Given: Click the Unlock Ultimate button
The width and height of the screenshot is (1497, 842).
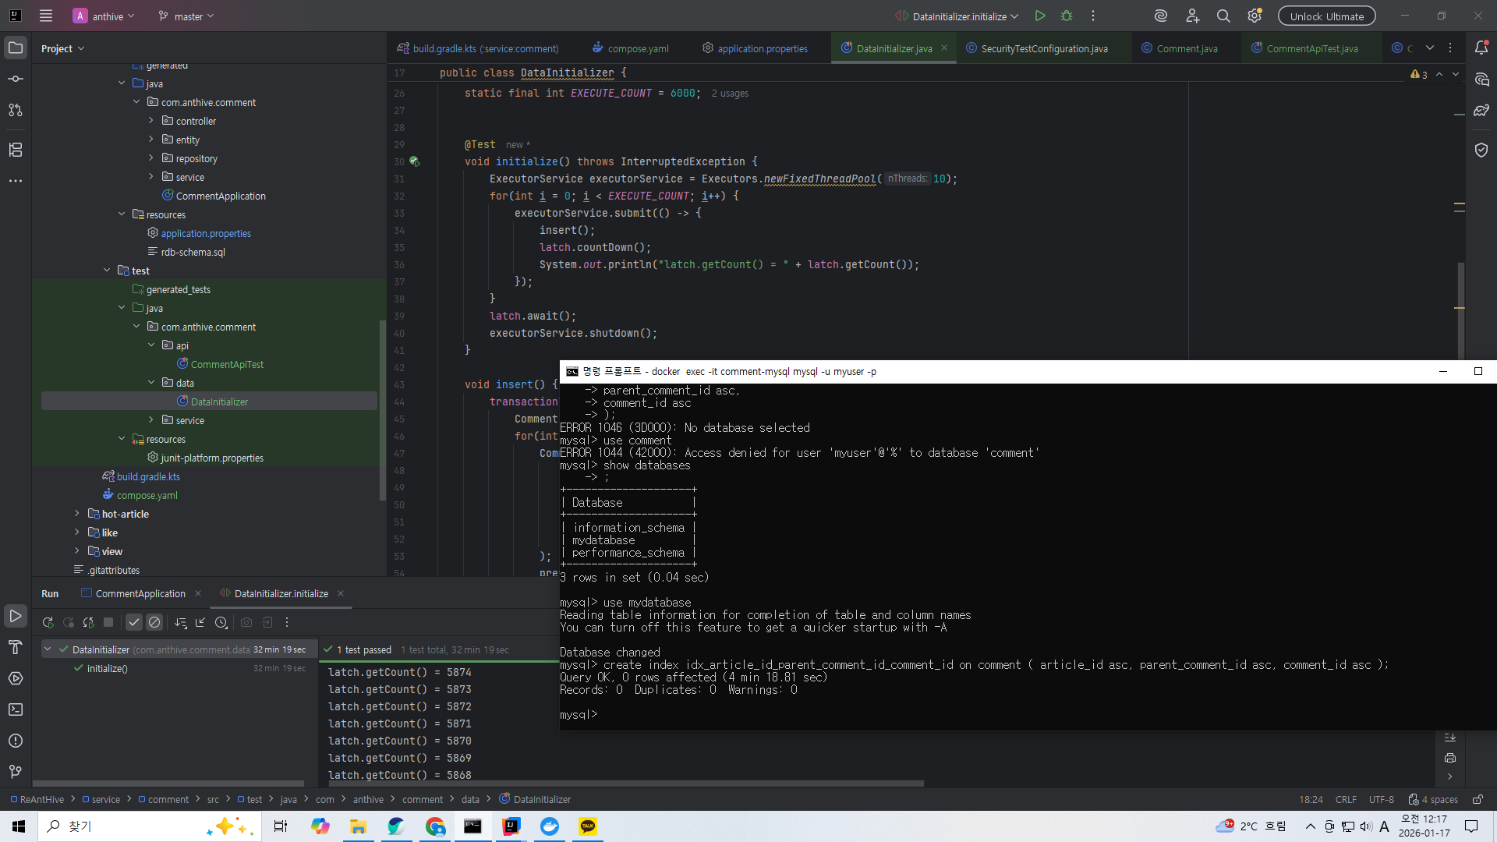Looking at the screenshot, I should tap(1326, 16).
